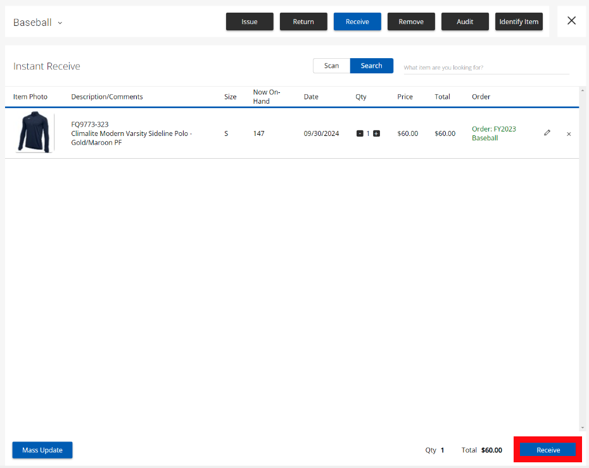
Task: Select the Search mode toggle
Action: coord(371,66)
